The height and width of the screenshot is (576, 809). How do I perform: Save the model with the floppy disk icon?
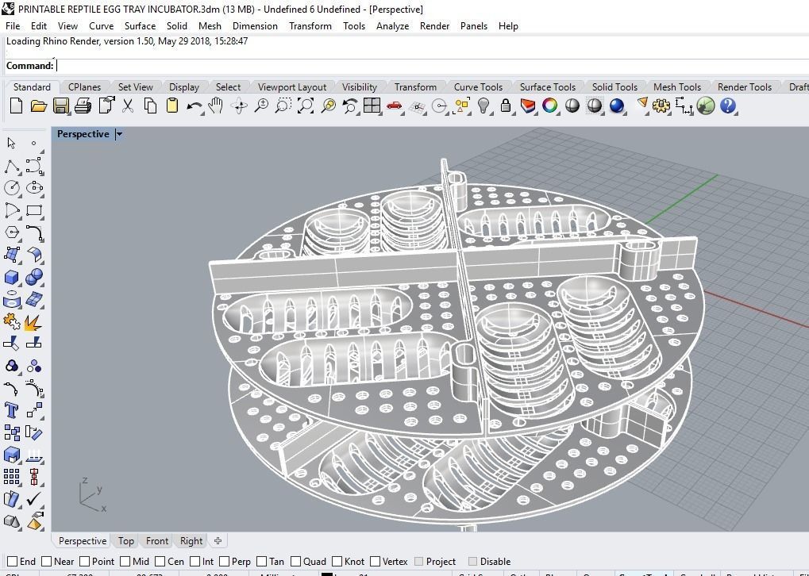[x=61, y=106]
